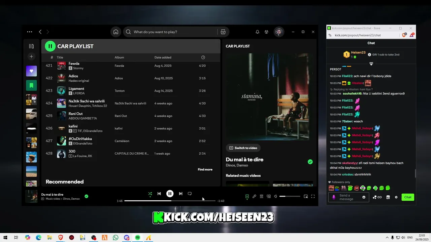Image resolution: width=431 pixels, height=242 pixels.
Task: Go back with Spotify's left arrow
Action: click(x=40, y=32)
